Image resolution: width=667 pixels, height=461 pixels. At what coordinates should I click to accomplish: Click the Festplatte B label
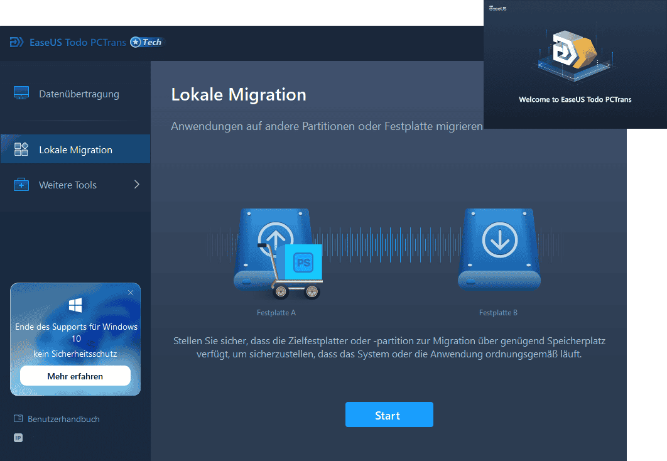point(498,313)
